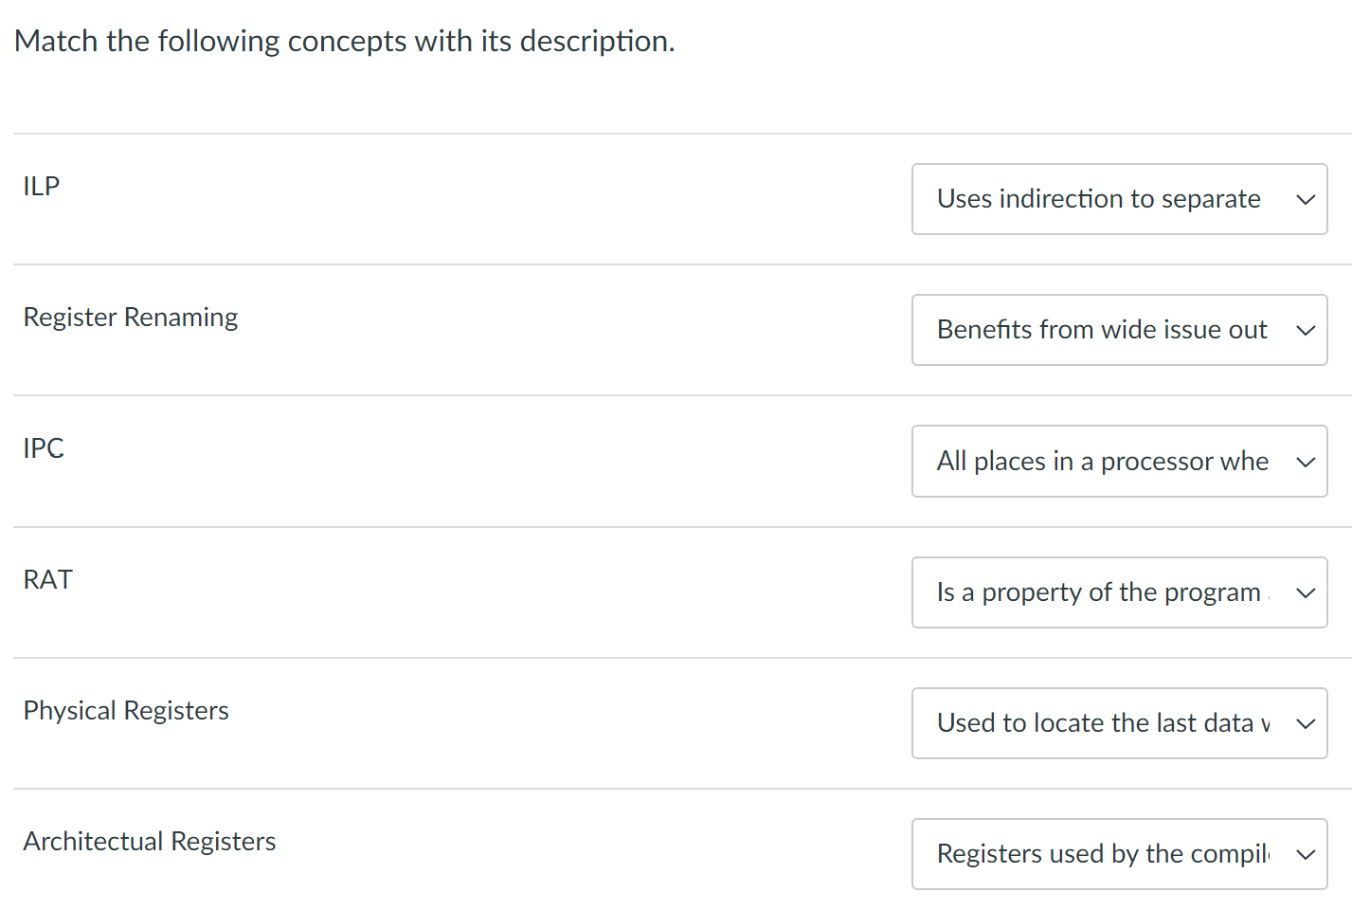Click the Architectual Registers concept label
This screenshot has height=910, width=1352.
(150, 842)
